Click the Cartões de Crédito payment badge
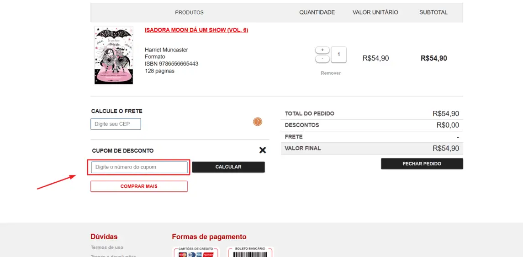Image resolution: width=523 pixels, height=257 pixels. (x=196, y=252)
